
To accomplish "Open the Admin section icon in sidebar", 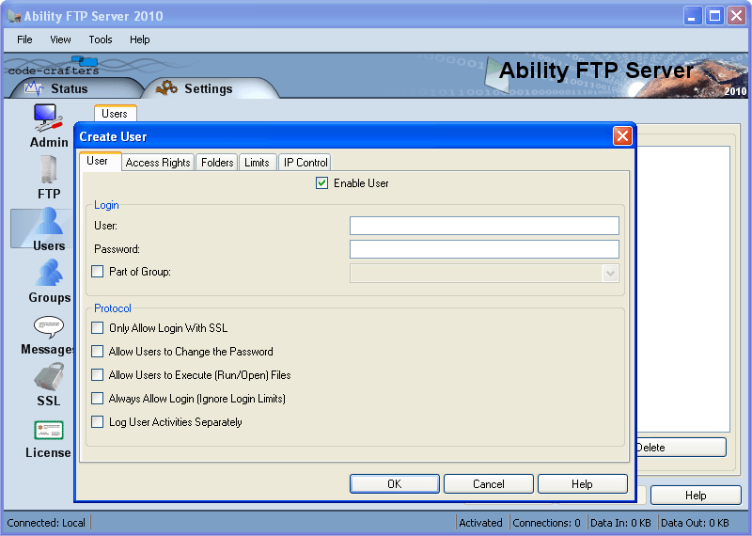I will 48,118.
